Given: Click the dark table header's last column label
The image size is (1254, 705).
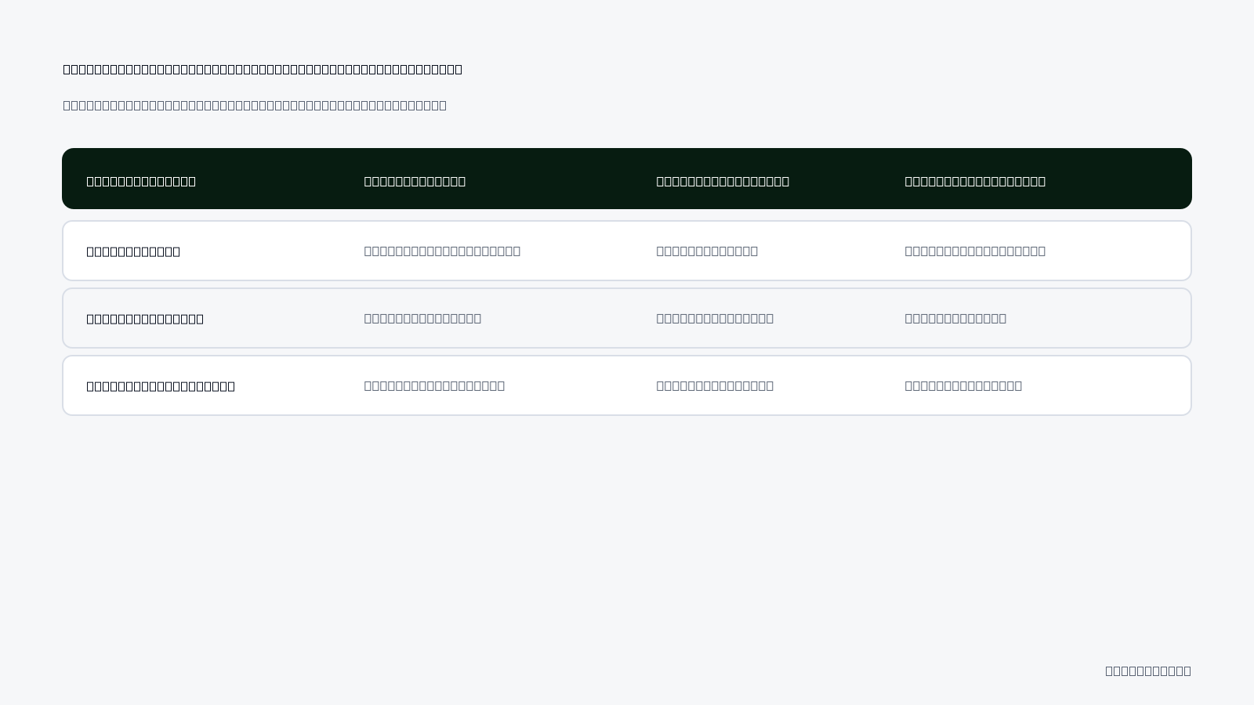Looking at the screenshot, I should pyautogui.click(x=975, y=181).
